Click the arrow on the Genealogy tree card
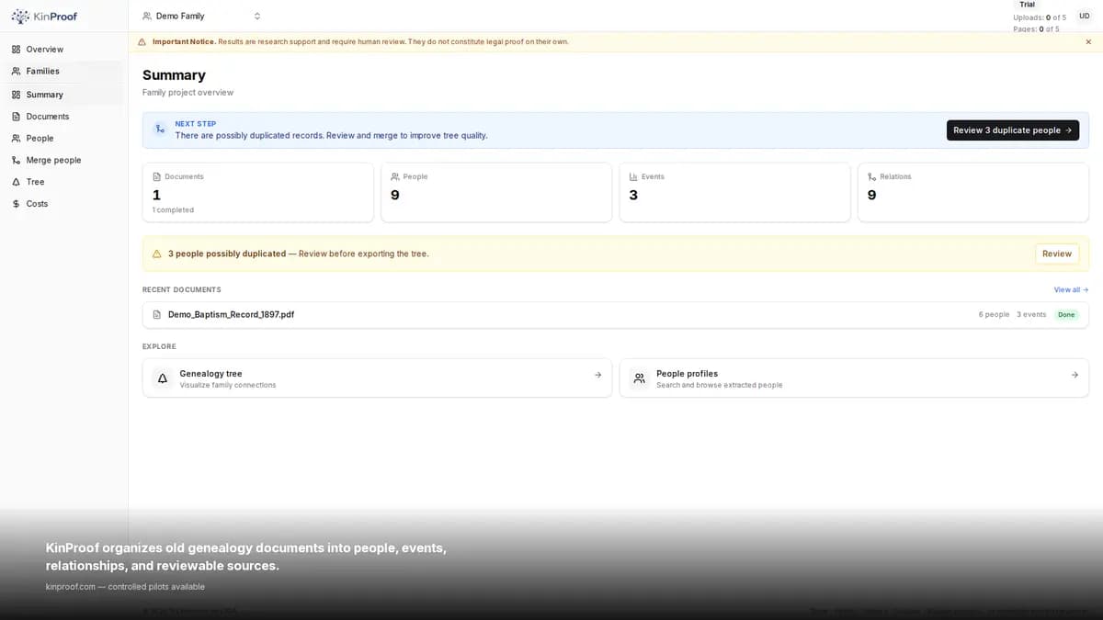This screenshot has height=620, width=1103. click(598, 375)
